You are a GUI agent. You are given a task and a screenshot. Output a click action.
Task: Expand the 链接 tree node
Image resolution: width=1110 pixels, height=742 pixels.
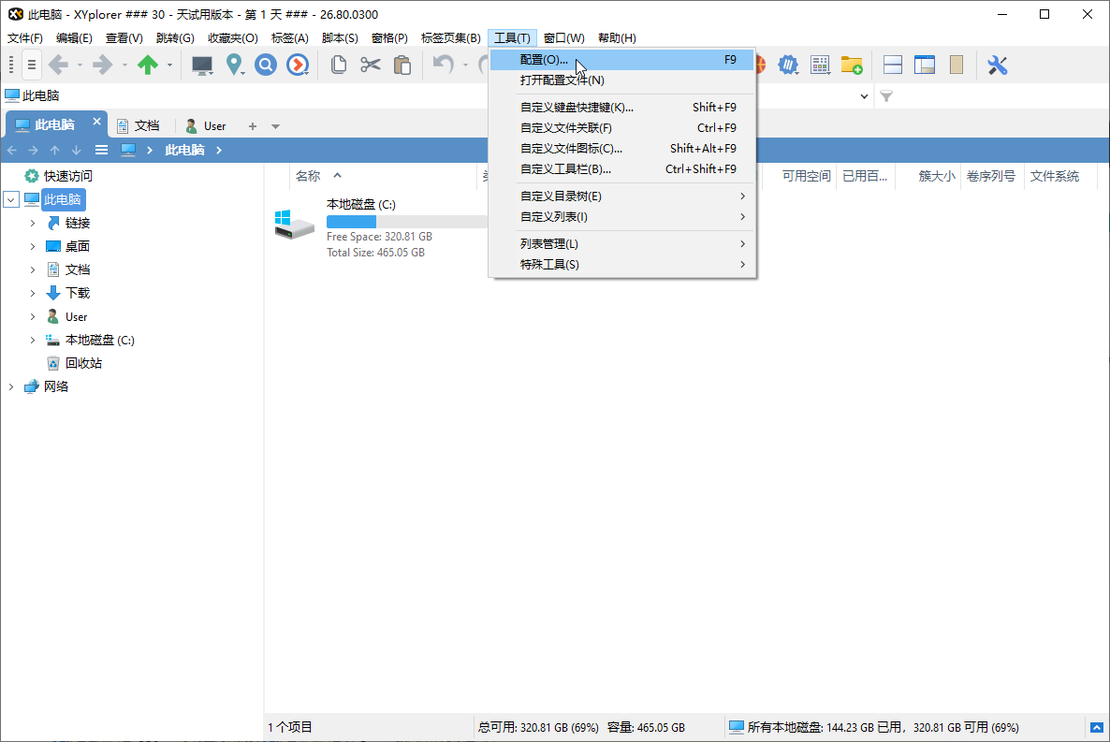click(33, 223)
